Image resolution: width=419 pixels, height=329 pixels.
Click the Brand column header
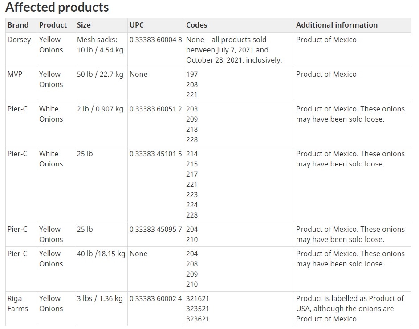(x=18, y=25)
